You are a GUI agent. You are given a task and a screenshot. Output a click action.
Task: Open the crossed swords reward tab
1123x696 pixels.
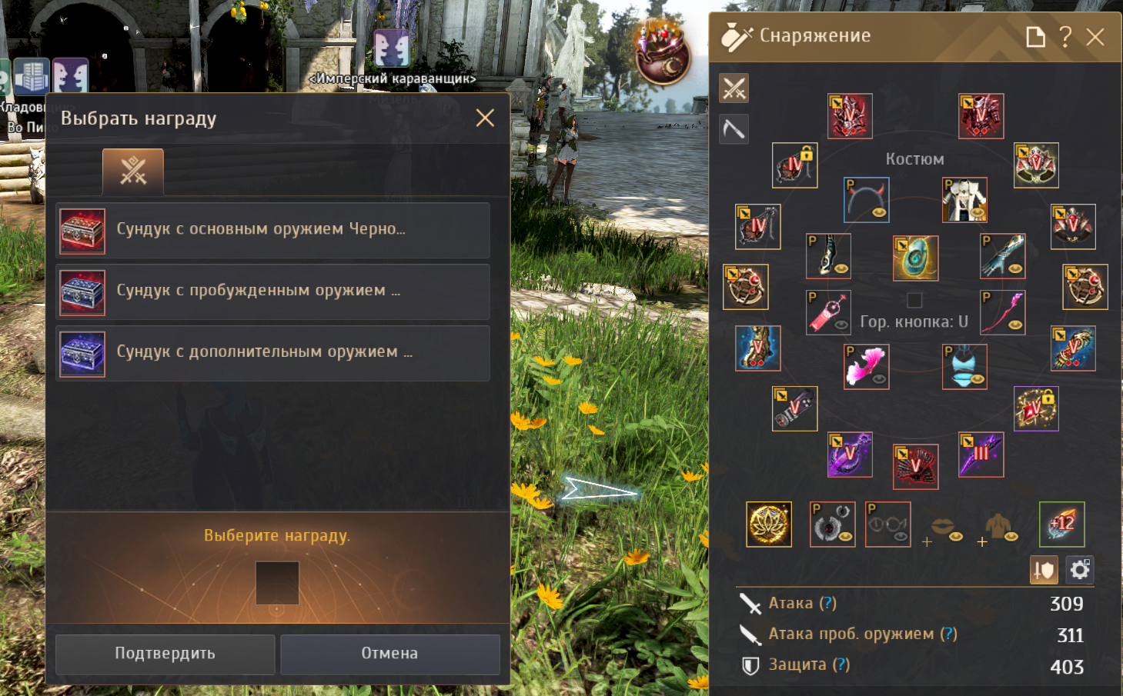[133, 171]
